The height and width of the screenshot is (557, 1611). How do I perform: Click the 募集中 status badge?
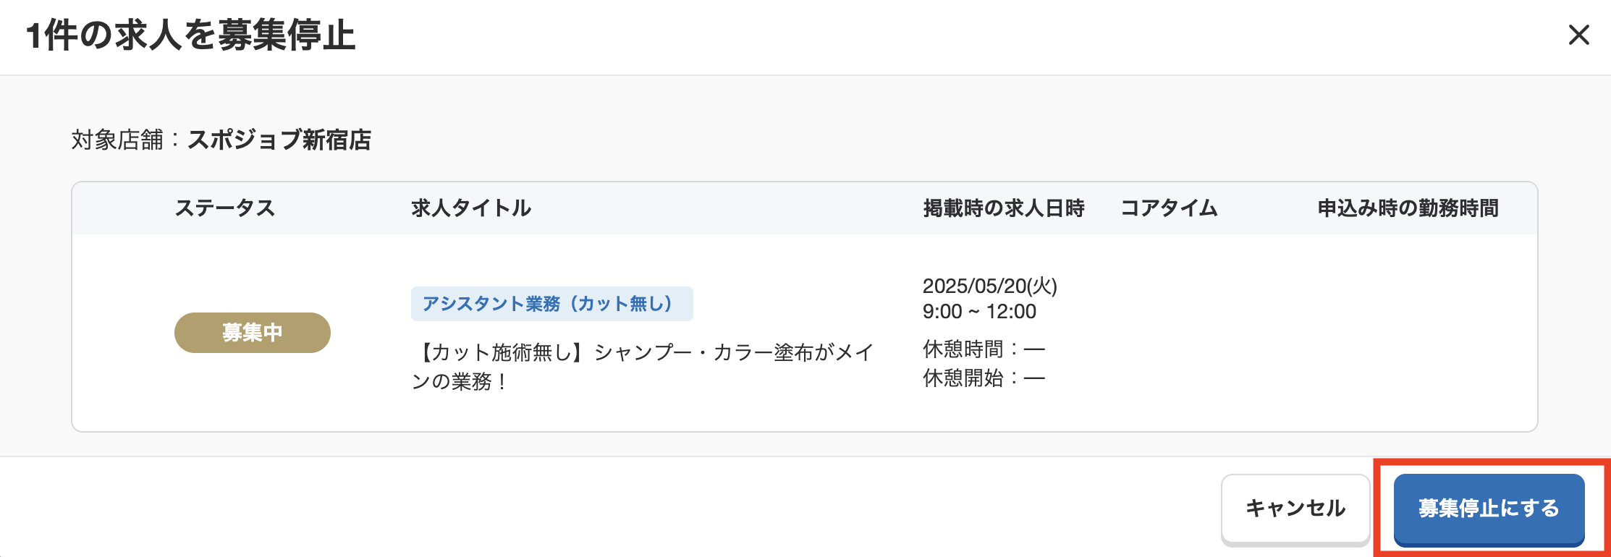pyautogui.click(x=251, y=332)
